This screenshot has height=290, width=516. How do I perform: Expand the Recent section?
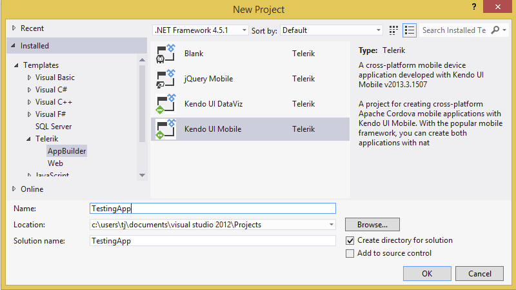click(14, 28)
